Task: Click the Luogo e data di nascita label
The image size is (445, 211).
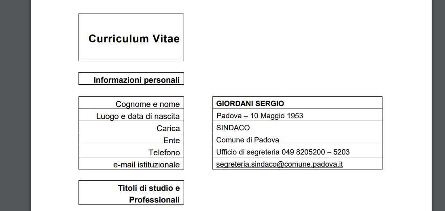Action: coord(138,116)
